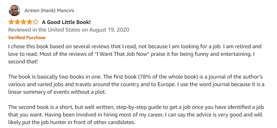277x128 pixels.
Task: Open the review titled A Good Little Book!
Action: [x=66, y=22]
